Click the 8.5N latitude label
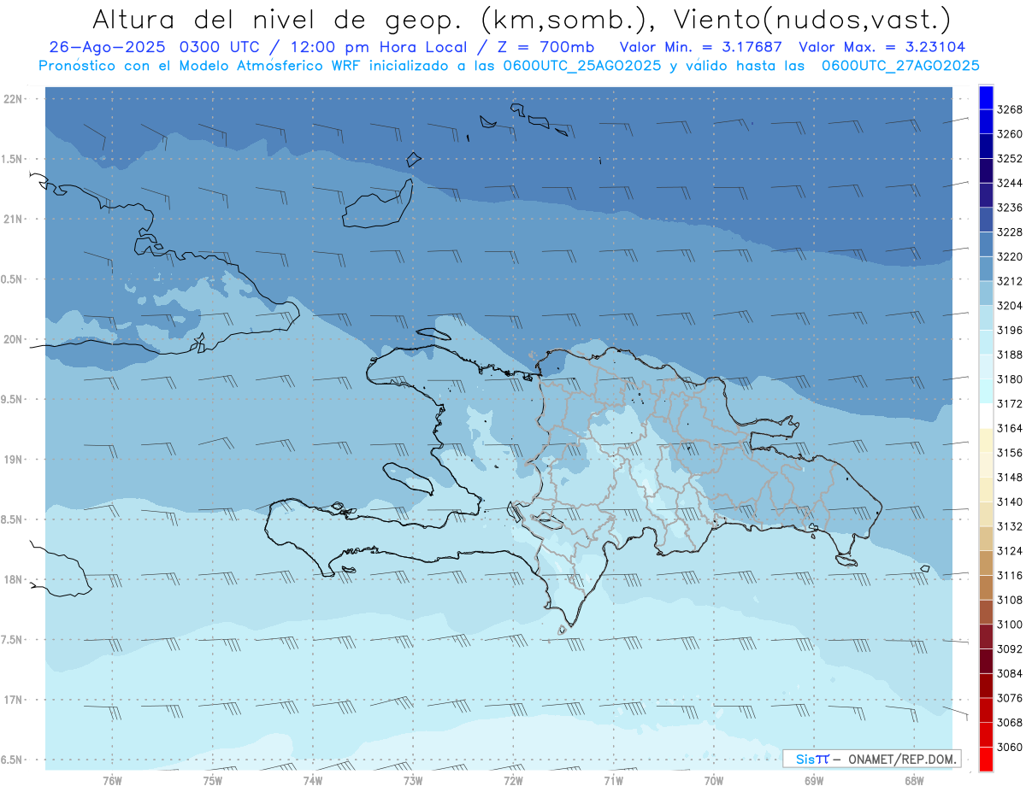 12,519
